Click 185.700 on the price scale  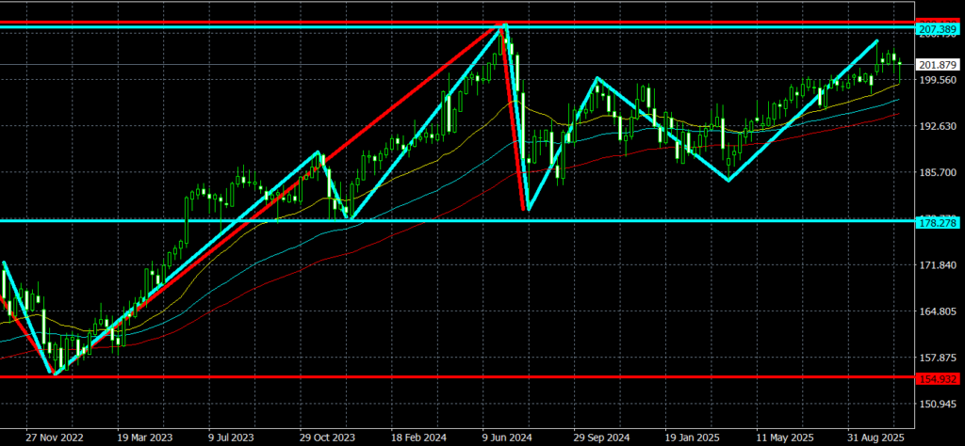(937, 173)
